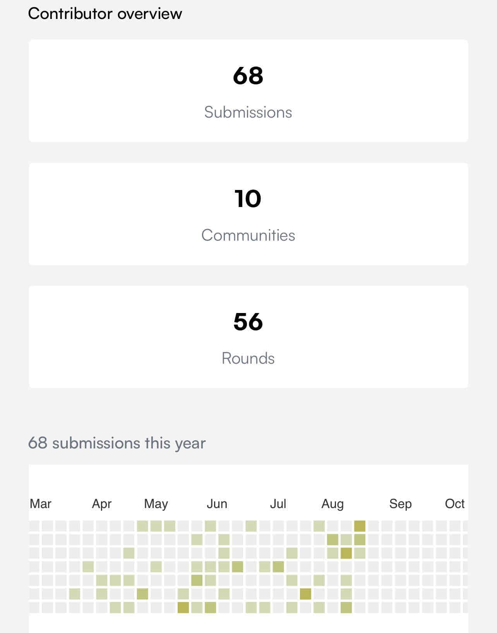Click the leftmost colored heatmap cell

(x=75, y=594)
